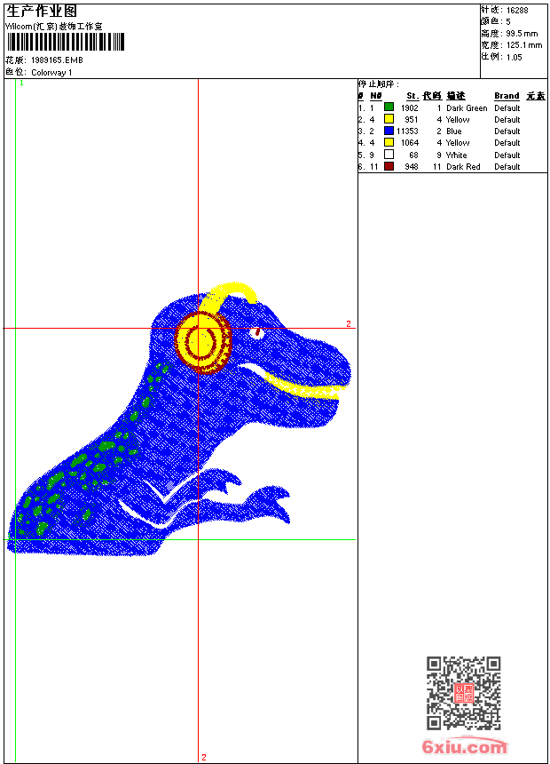This screenshot has width=550, height=764.
Task: Click the QR code image
Action: pyautogui.click(x=464, y=693)
